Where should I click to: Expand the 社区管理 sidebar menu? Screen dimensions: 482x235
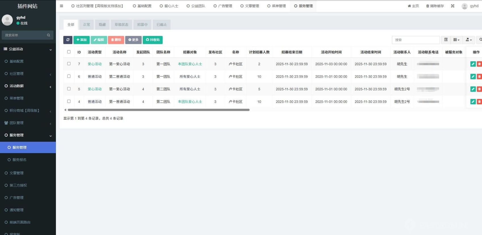coord(28,74)
